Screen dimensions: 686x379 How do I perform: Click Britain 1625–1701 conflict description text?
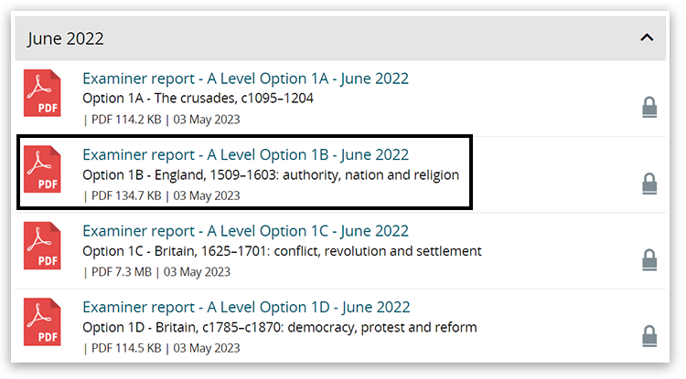click(x=282, y=251)
